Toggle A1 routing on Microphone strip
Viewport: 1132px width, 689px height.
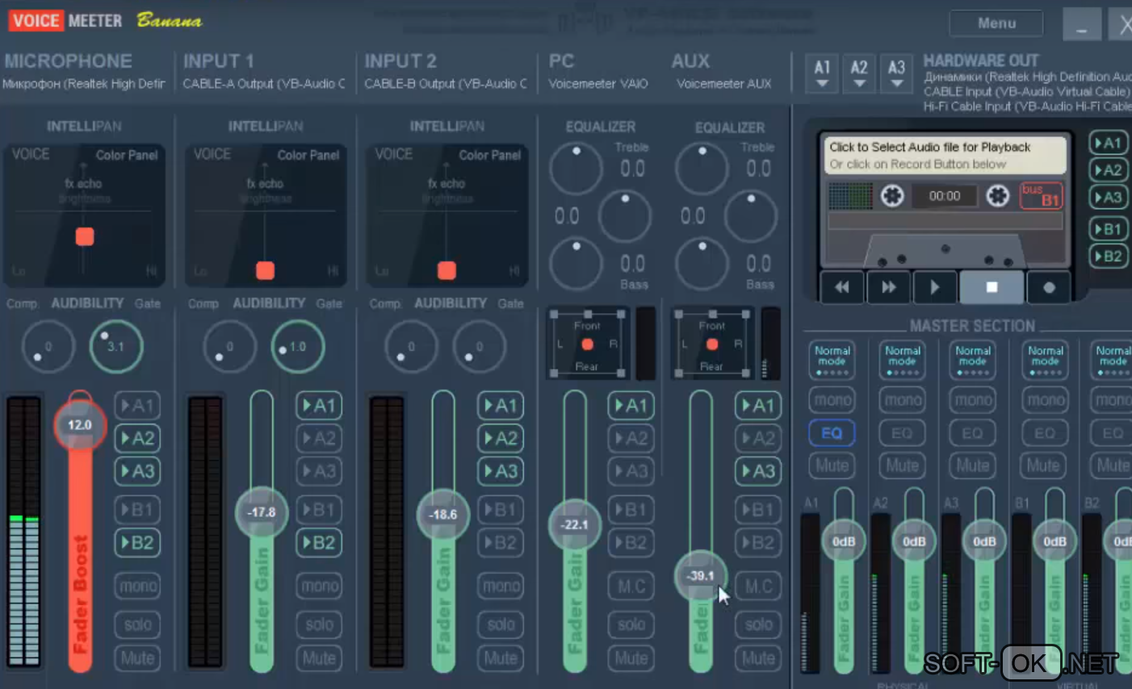click(137, 406)
